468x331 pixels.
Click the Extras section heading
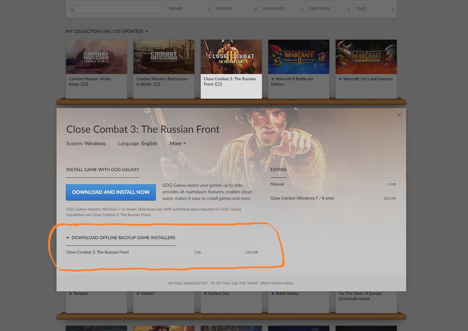point(278,170)
